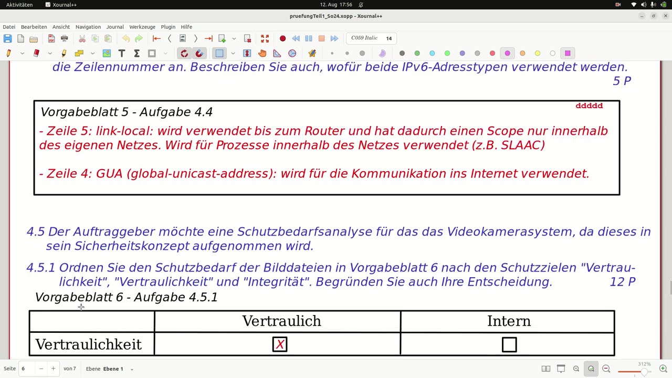Expand the Pen tool options dropdown
Viewport: 672px width, 378px height.
tap(22, 53)
